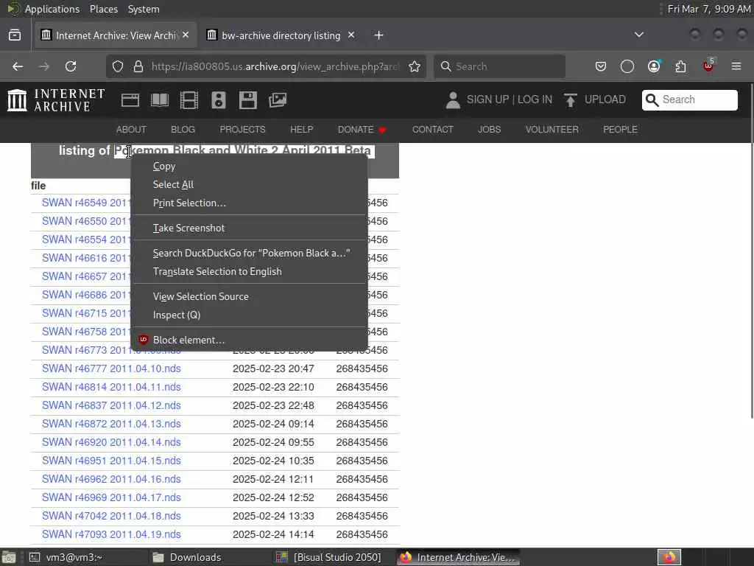Click UPLOAD text link

coord(605,99)
